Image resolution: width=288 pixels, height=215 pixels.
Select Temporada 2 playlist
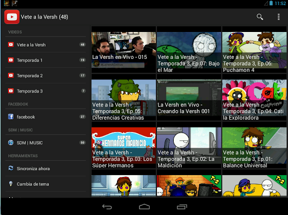pyautogui.click(x=46, y=76)
